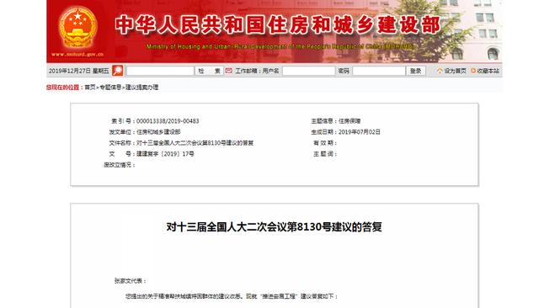The image size is (539, 308).
Task: Click the salutation 张家文代表
Action: point(130,281)
